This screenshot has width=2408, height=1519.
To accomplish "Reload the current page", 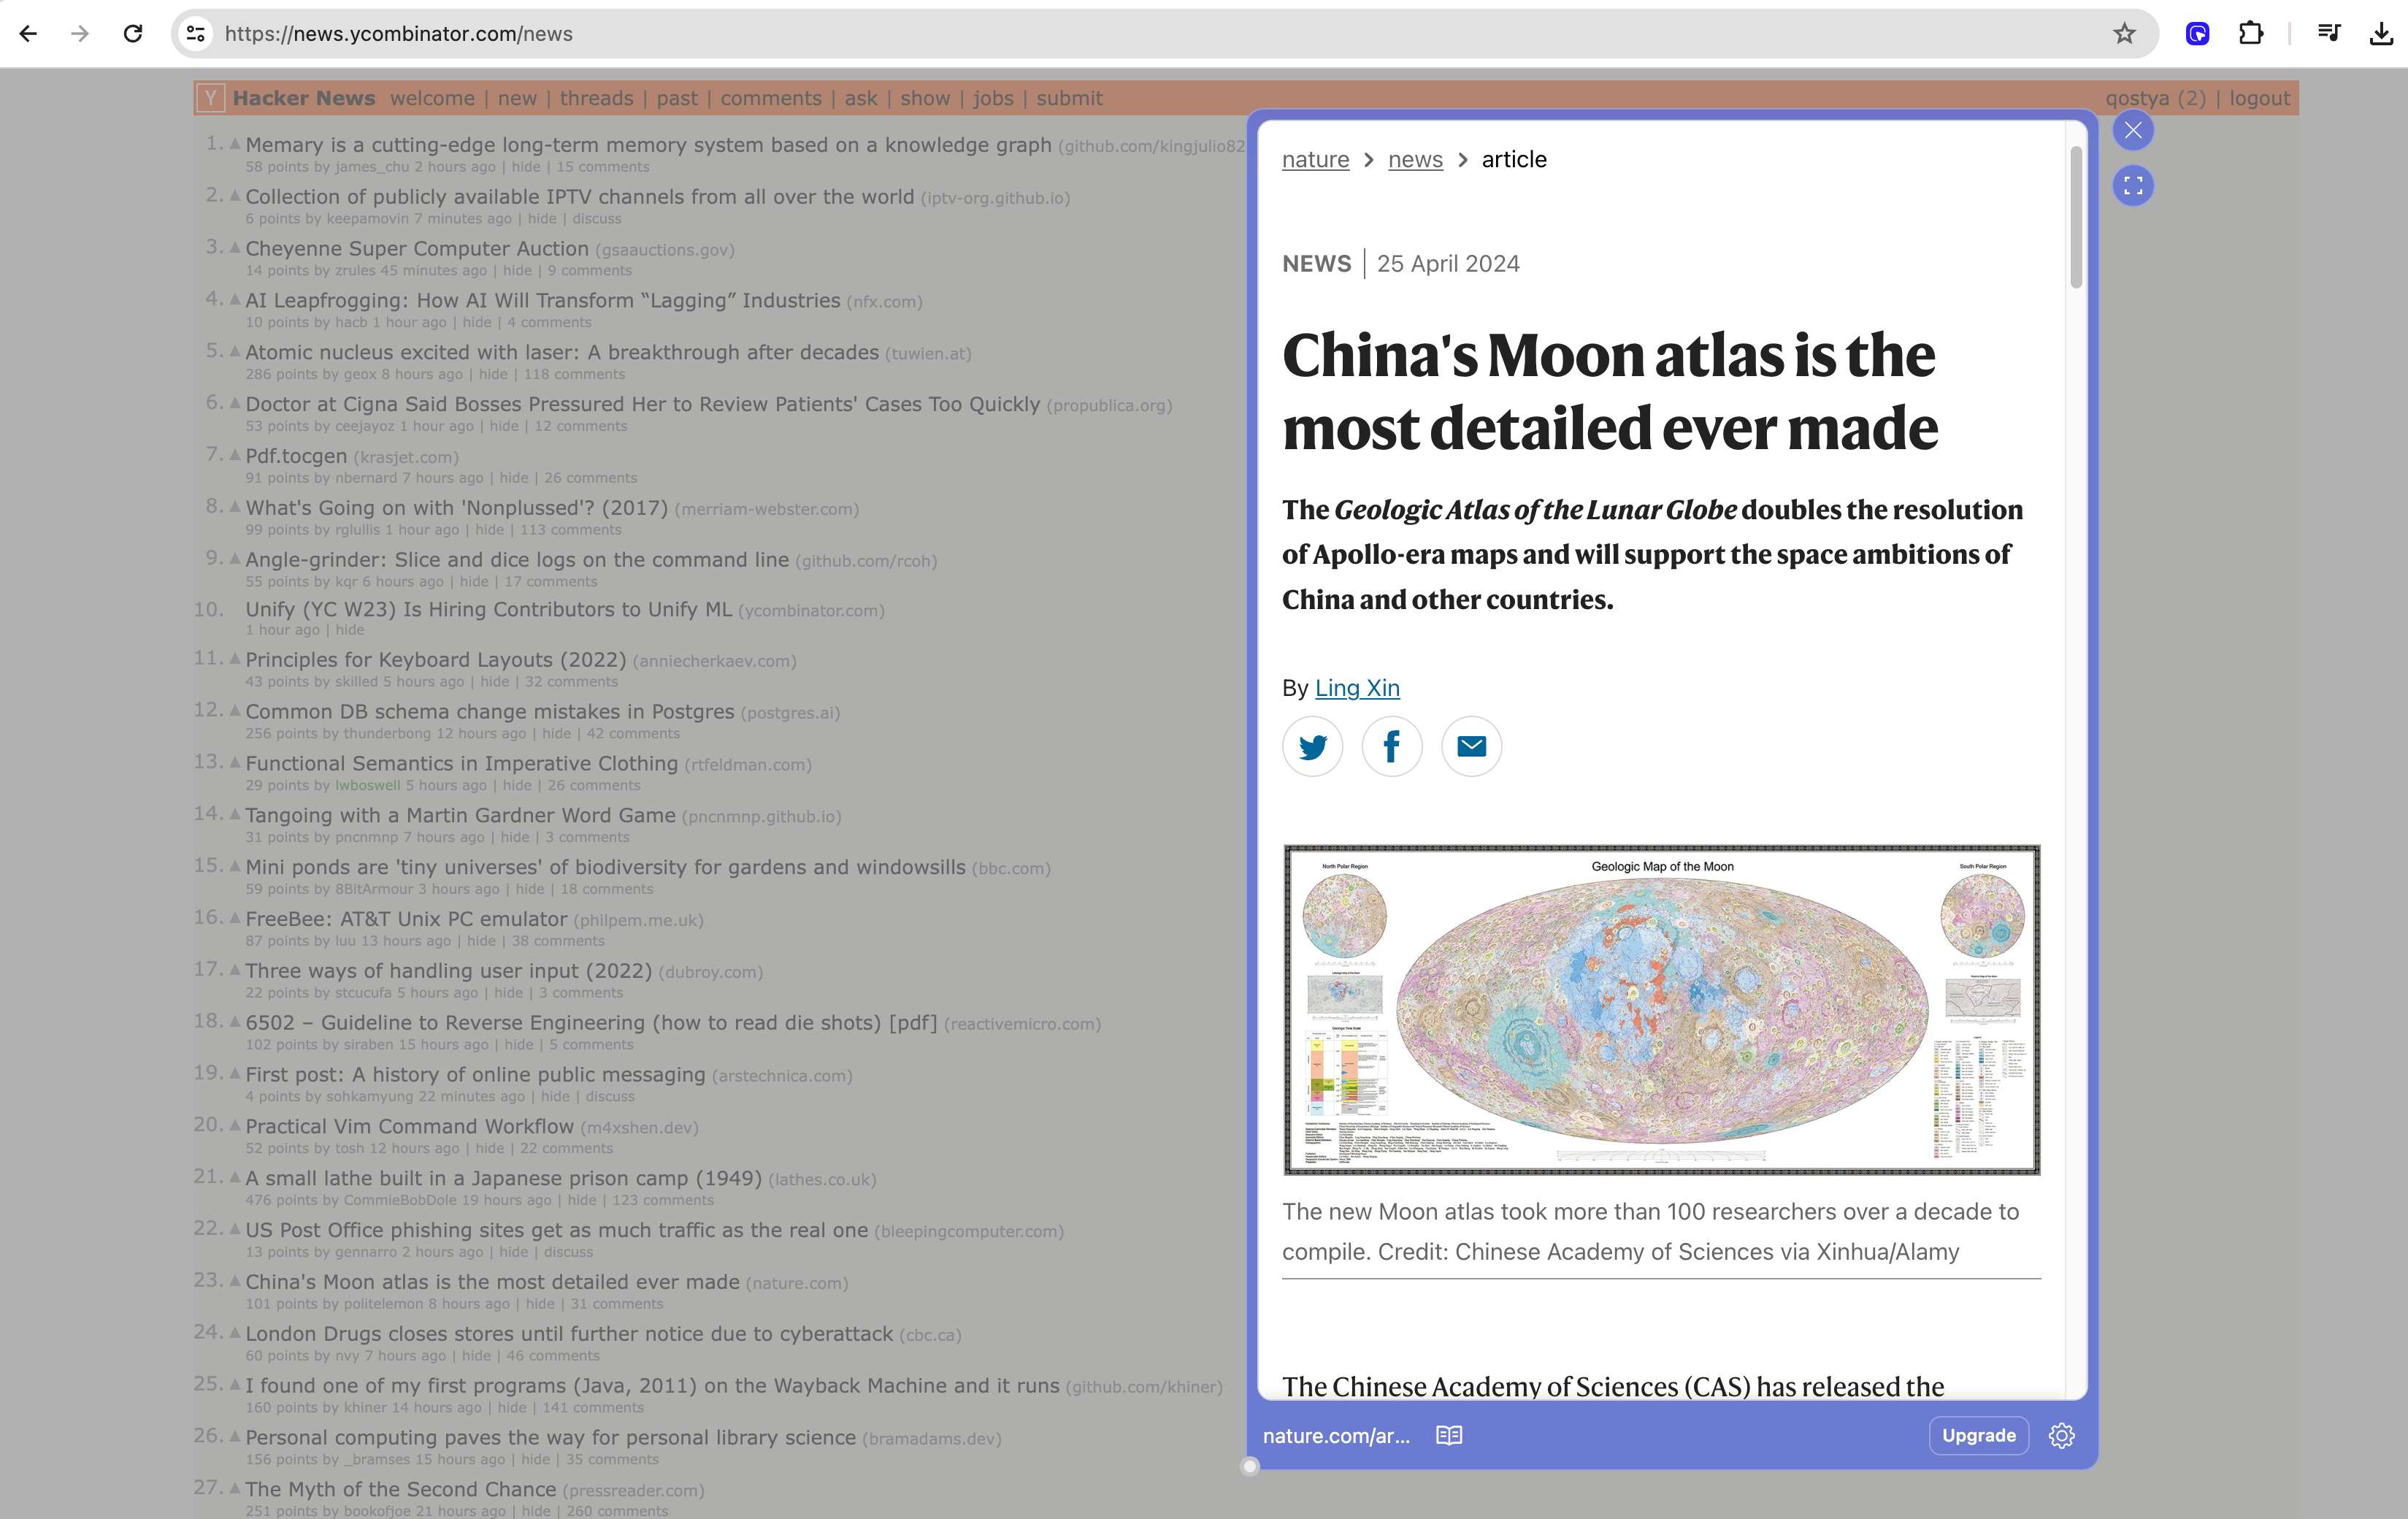I will (x=132, y=34).
